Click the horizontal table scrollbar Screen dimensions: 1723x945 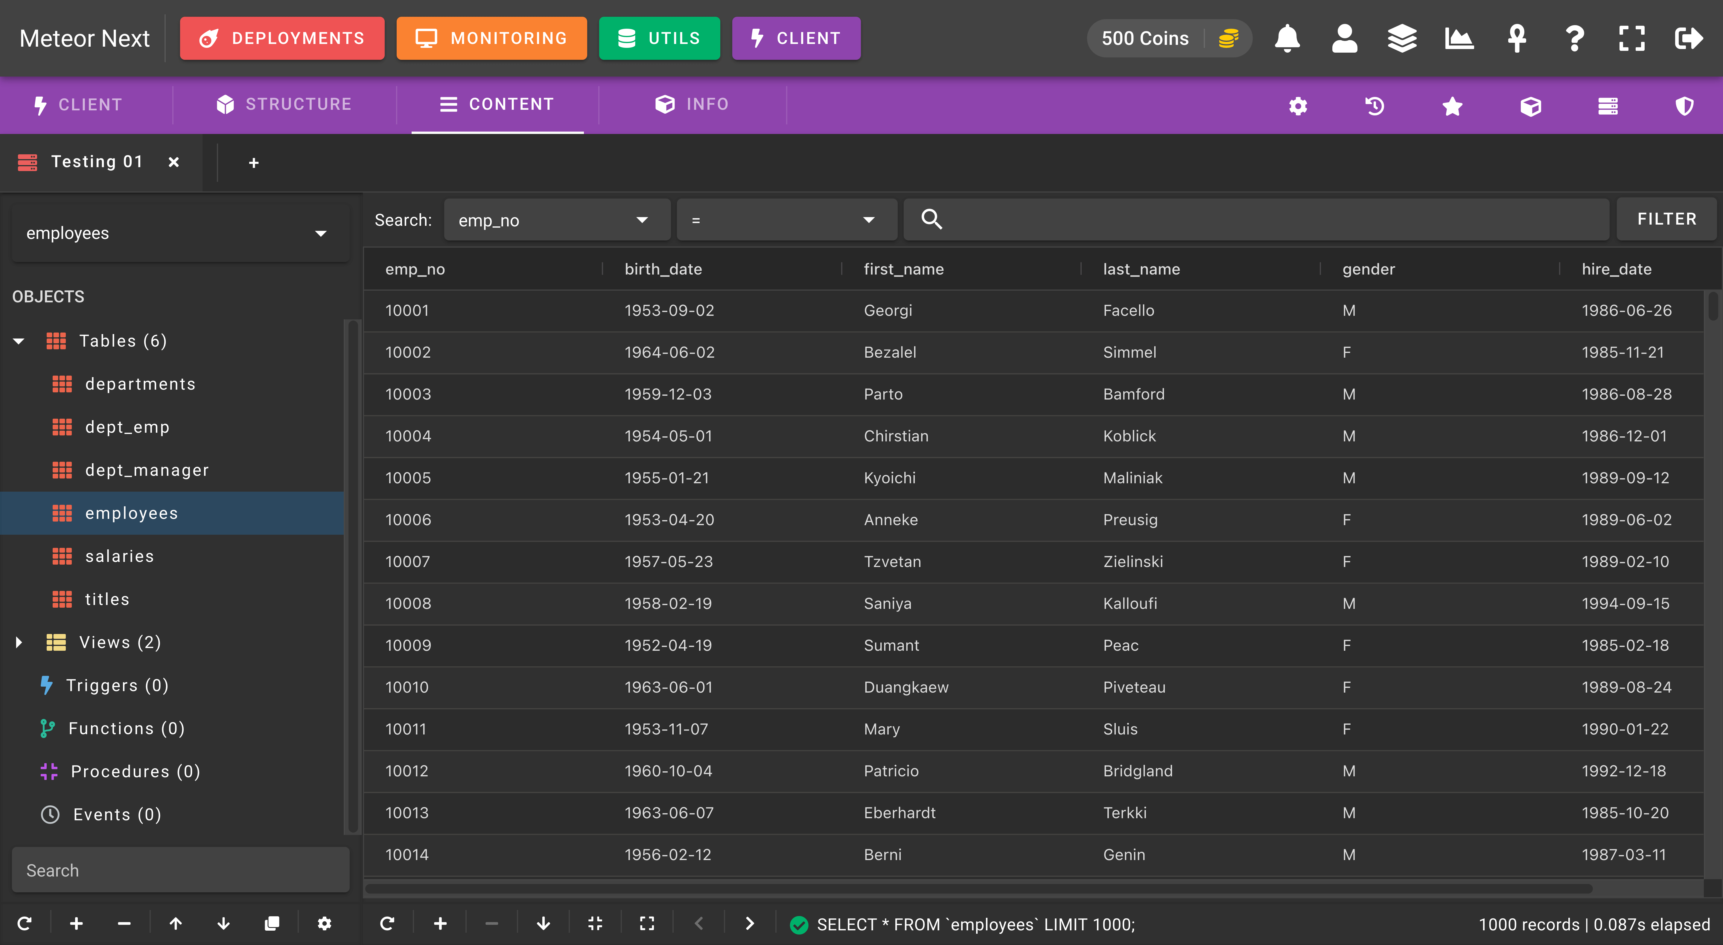point(978,888)
